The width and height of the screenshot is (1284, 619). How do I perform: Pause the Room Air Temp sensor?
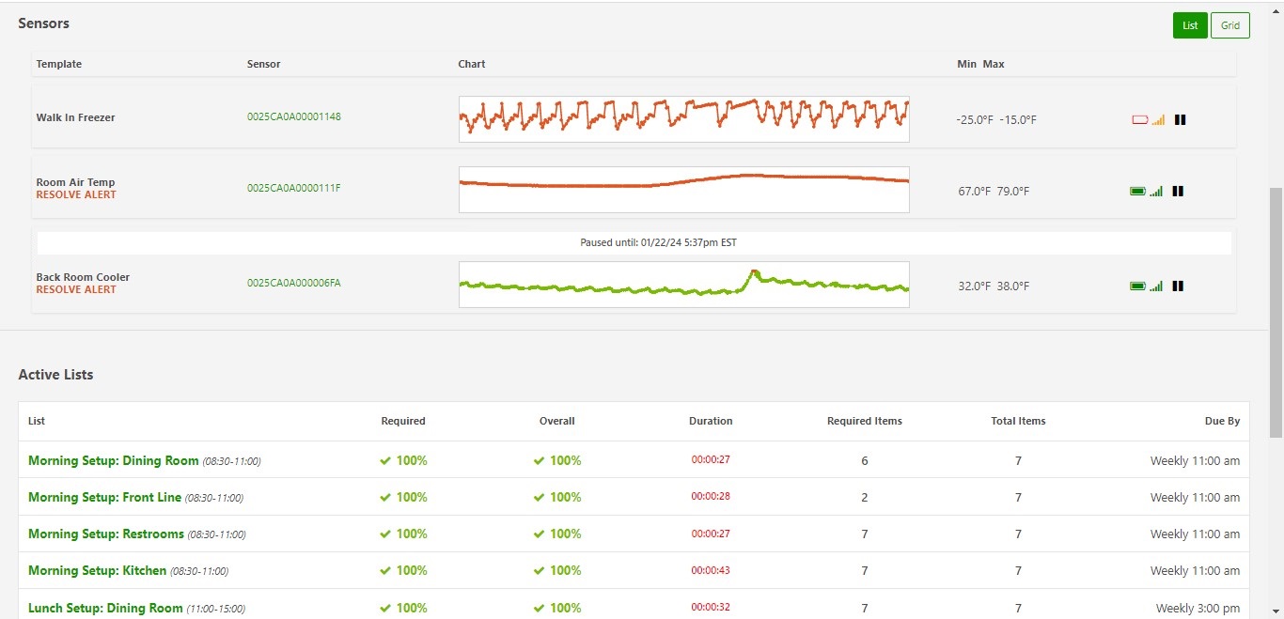tap(1178, 192)
